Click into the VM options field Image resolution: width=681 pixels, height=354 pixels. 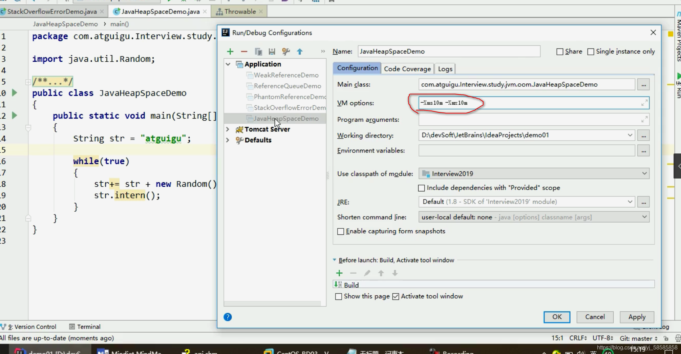click(534, 103)
